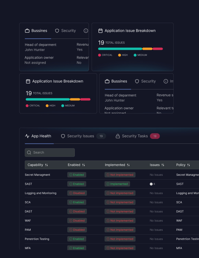Viewport: 199px width, 258px height.
Task: Sort by the Implemented column arrows icon
Action: (x=128, y=165)
